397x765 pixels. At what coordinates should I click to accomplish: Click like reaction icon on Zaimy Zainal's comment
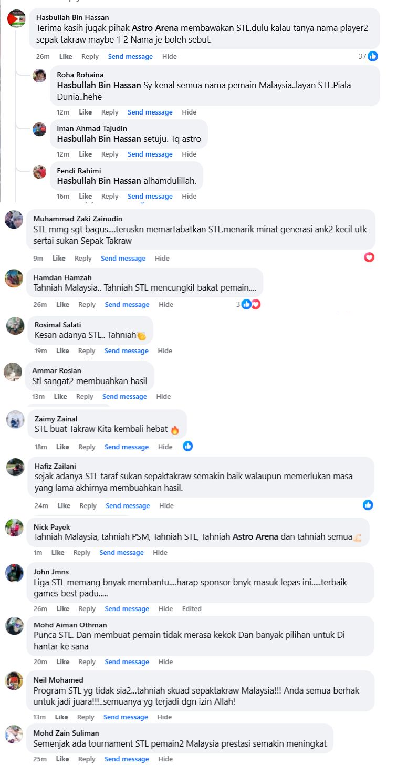coord(187,446)
